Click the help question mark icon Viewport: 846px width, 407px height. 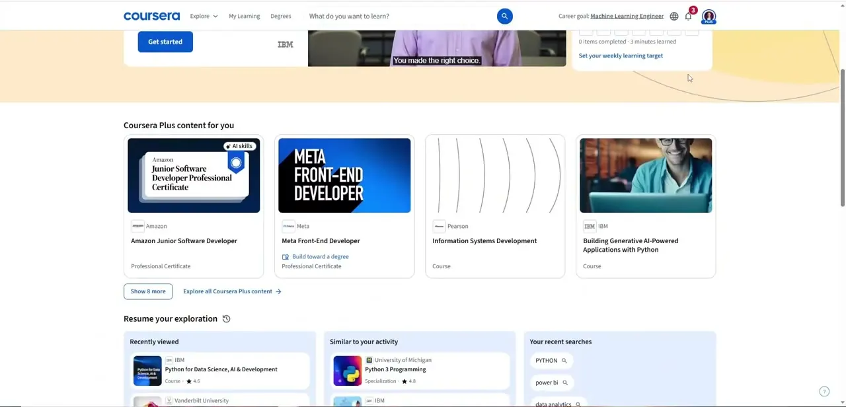tap(824, 392)
